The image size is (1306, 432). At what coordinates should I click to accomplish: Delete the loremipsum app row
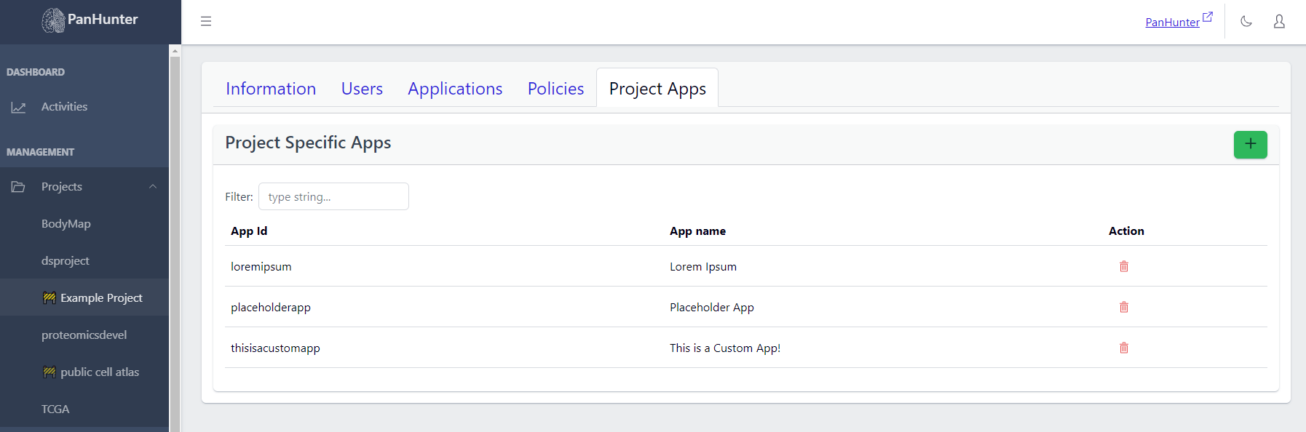(1123, 266)
